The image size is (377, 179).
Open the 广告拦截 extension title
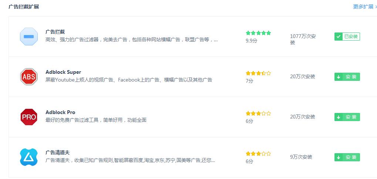(55, 32)
